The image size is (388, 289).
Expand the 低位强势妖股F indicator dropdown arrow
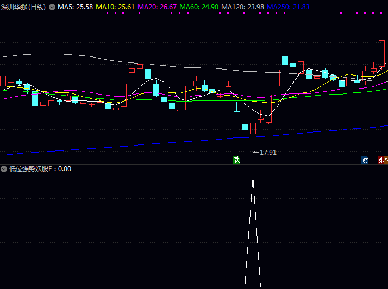[x=4, y=169]
